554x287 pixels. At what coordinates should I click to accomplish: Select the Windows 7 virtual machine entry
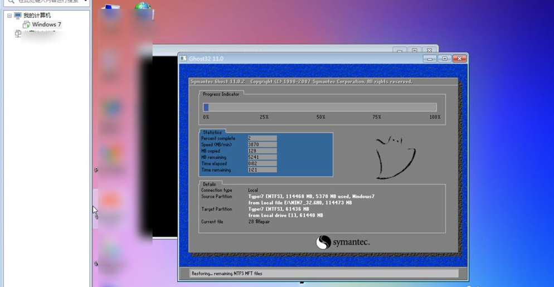(46, 25)
